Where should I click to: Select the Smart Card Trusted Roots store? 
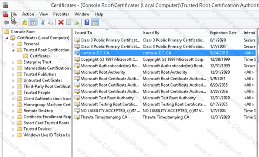coord(46,123)
